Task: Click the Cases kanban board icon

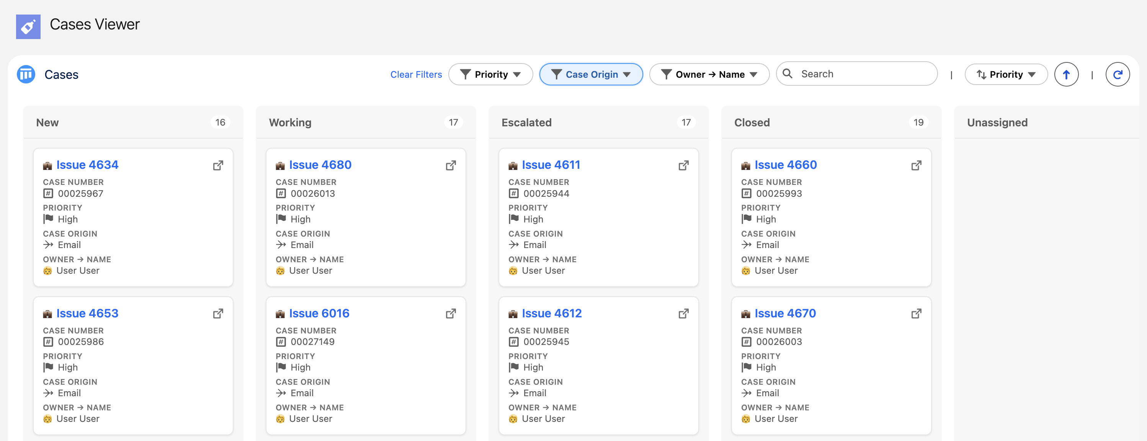Action: point(26,74)
